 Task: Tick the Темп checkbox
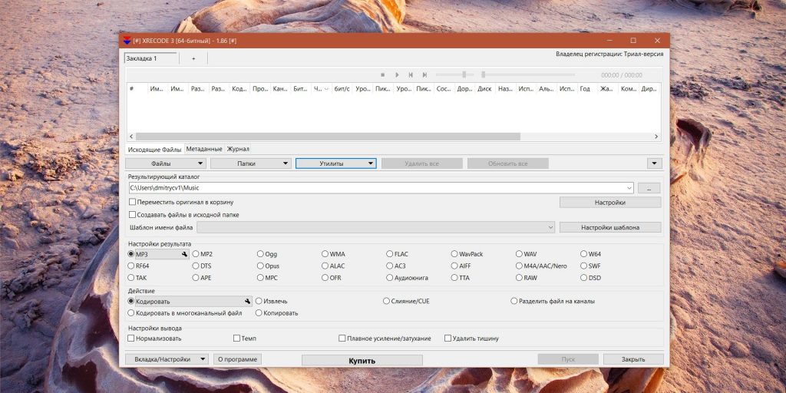coord(236,339)
